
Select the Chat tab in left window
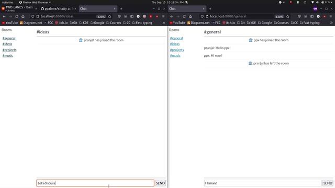[x=98, y=9]
